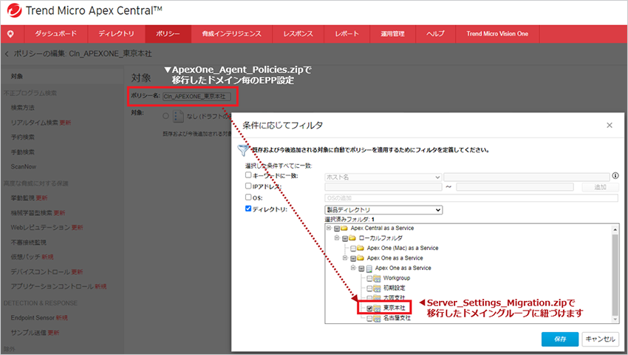Enable the キーワードに一致 checkbox
This screenshot has width=628, height=355.
248,176
